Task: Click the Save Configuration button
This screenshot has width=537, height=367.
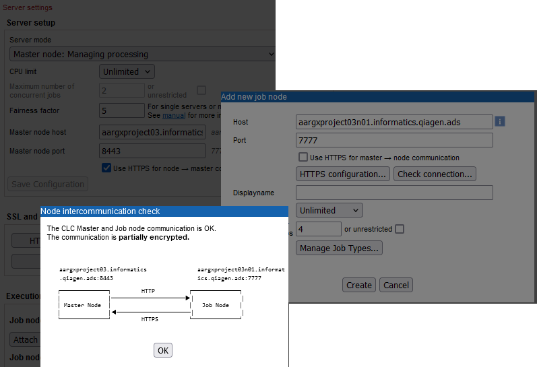Action: coord(48,184)
